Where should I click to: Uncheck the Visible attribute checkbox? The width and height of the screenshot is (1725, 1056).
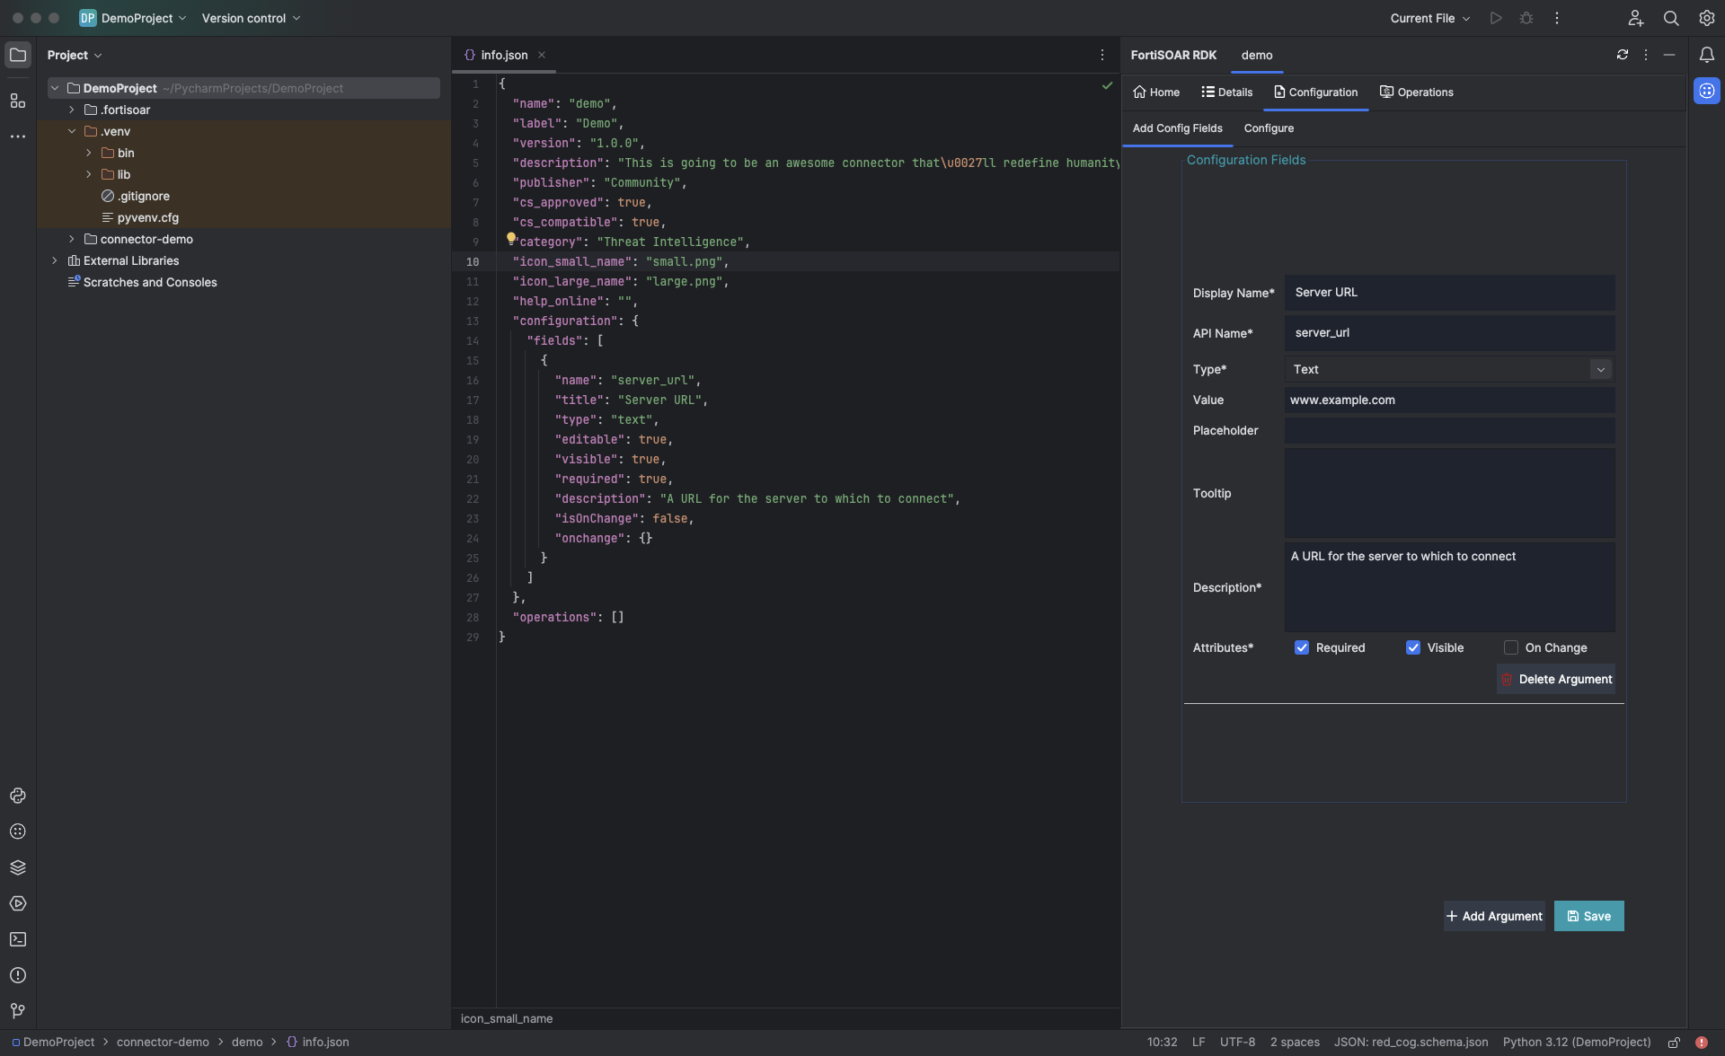point(1413,647)
